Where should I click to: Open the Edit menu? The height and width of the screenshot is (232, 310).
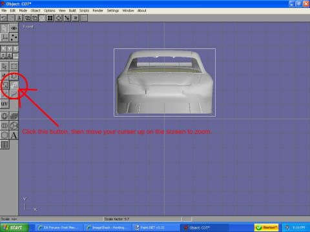pos(12,10)
